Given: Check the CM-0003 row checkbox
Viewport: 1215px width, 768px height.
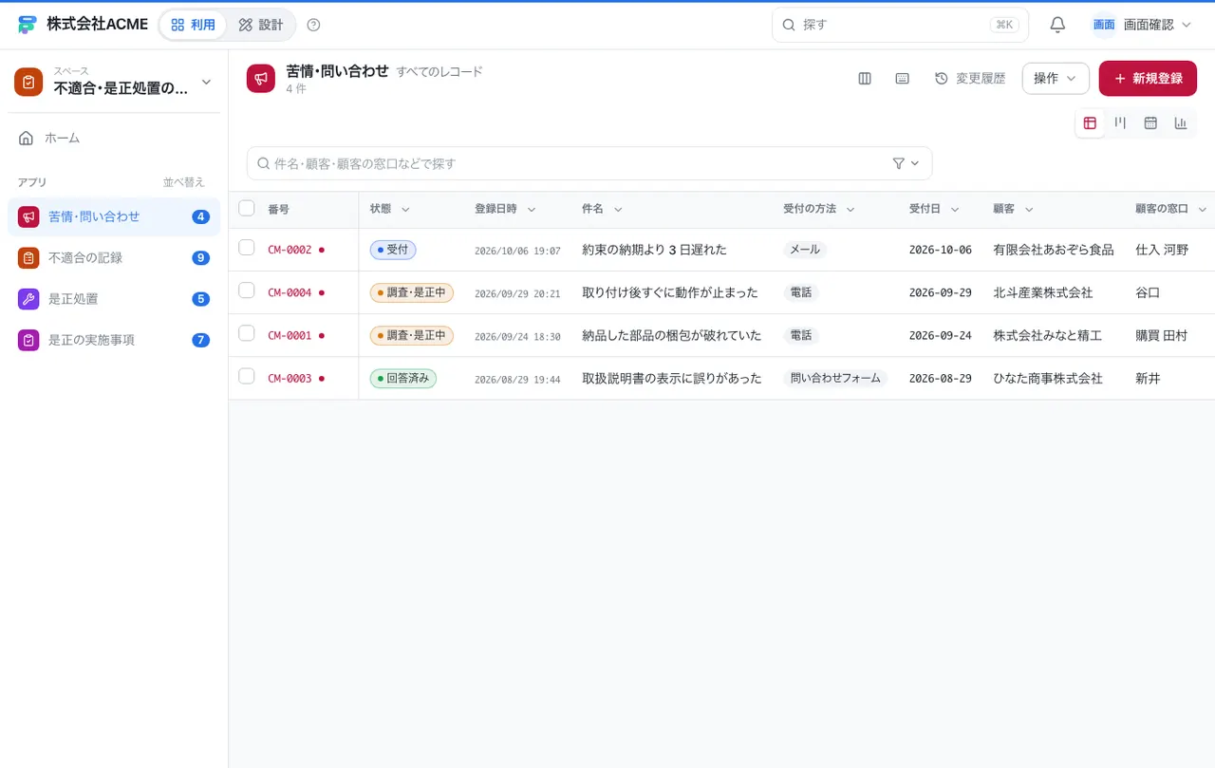Looking at the screenshot, I should click(x=247, y=376).
